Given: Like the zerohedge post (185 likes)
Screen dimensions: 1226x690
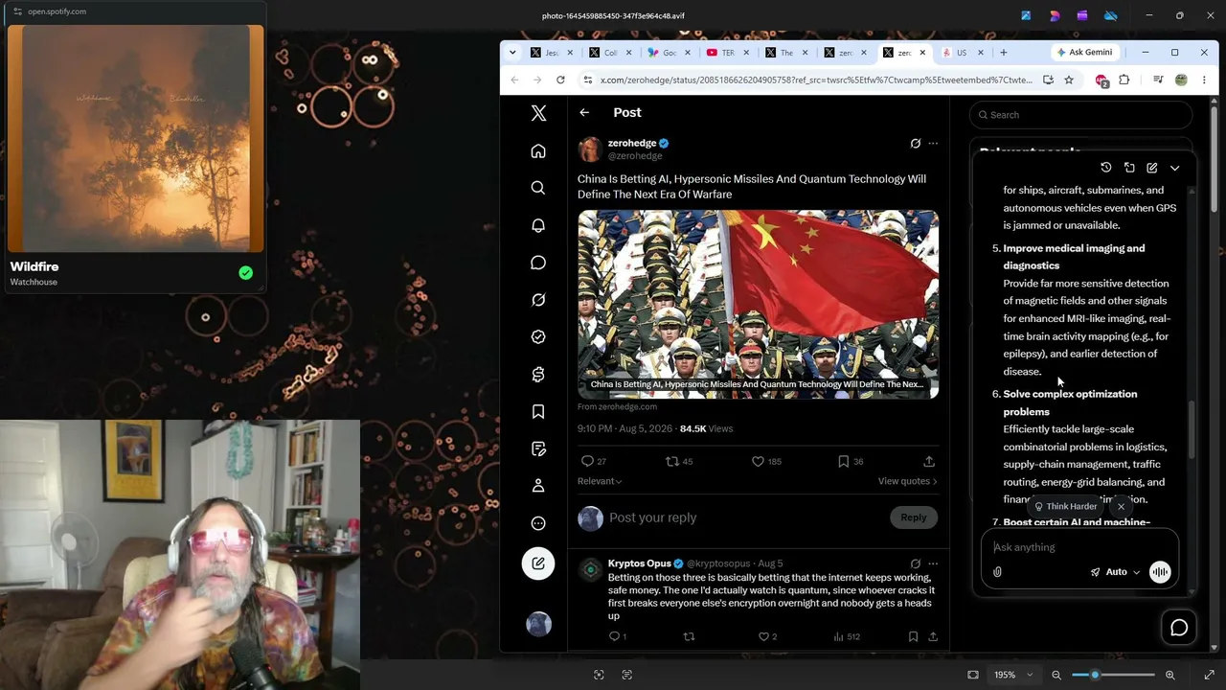Looking at the screenshot, I should tap(766, 462).
